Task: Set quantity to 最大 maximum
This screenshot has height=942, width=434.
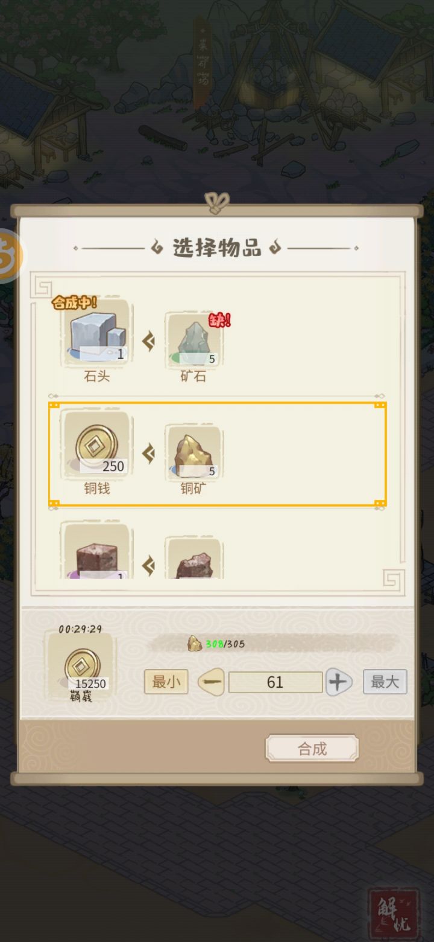Action: coord(385,682)
